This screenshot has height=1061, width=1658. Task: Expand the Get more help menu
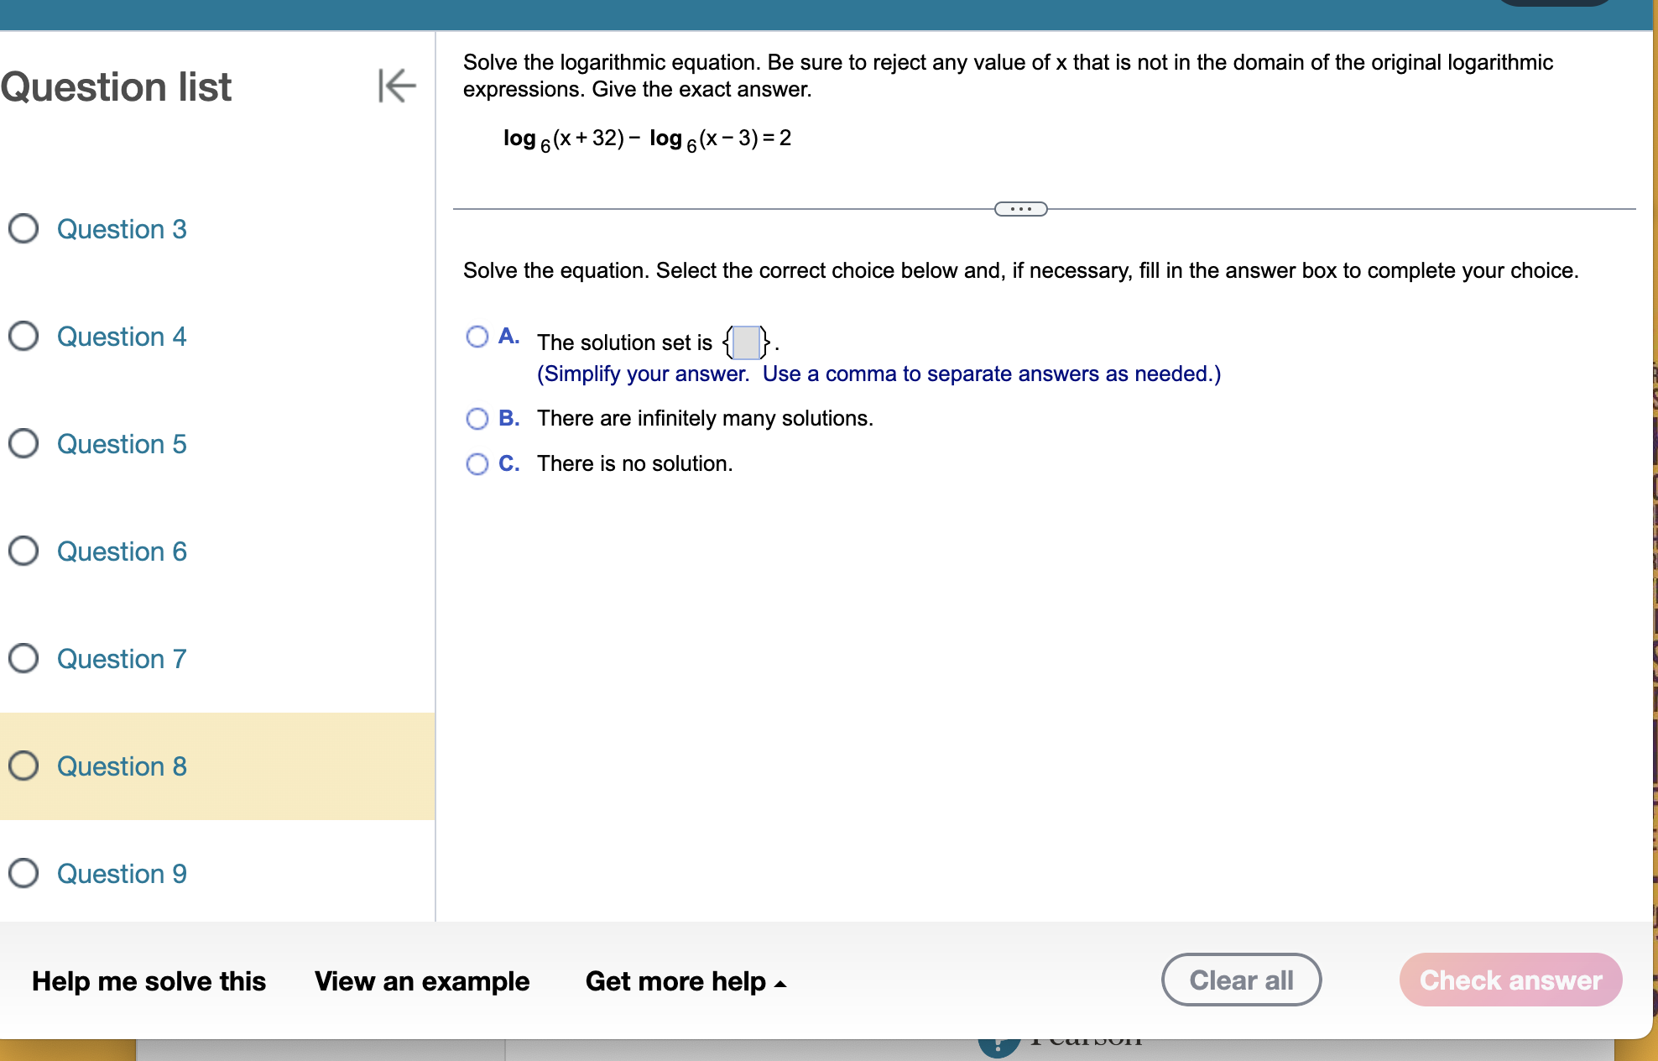[x=686, y=981]
